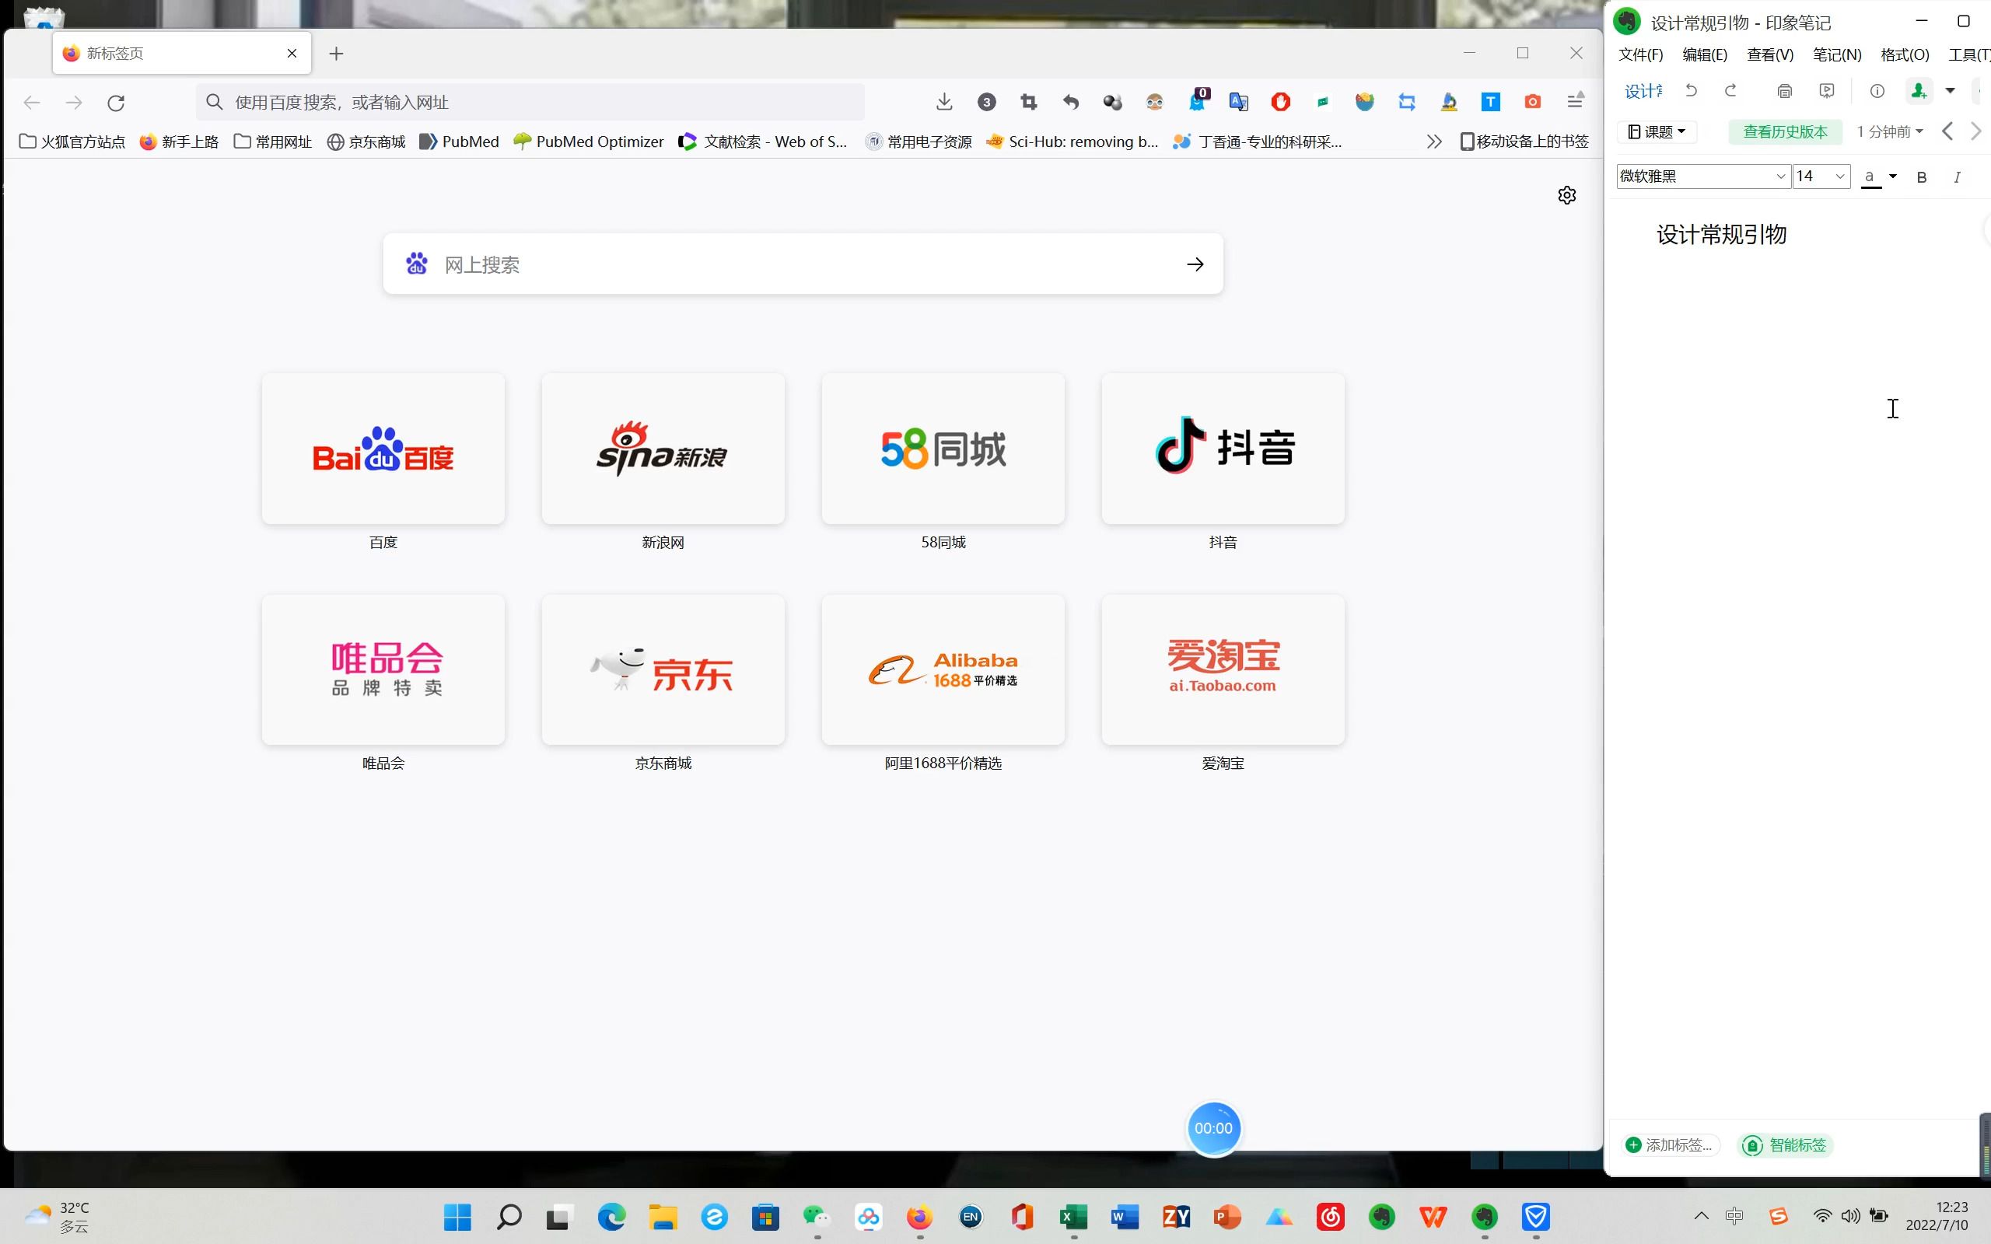Open note info icon in 印象笔记

click(1877, 90)
